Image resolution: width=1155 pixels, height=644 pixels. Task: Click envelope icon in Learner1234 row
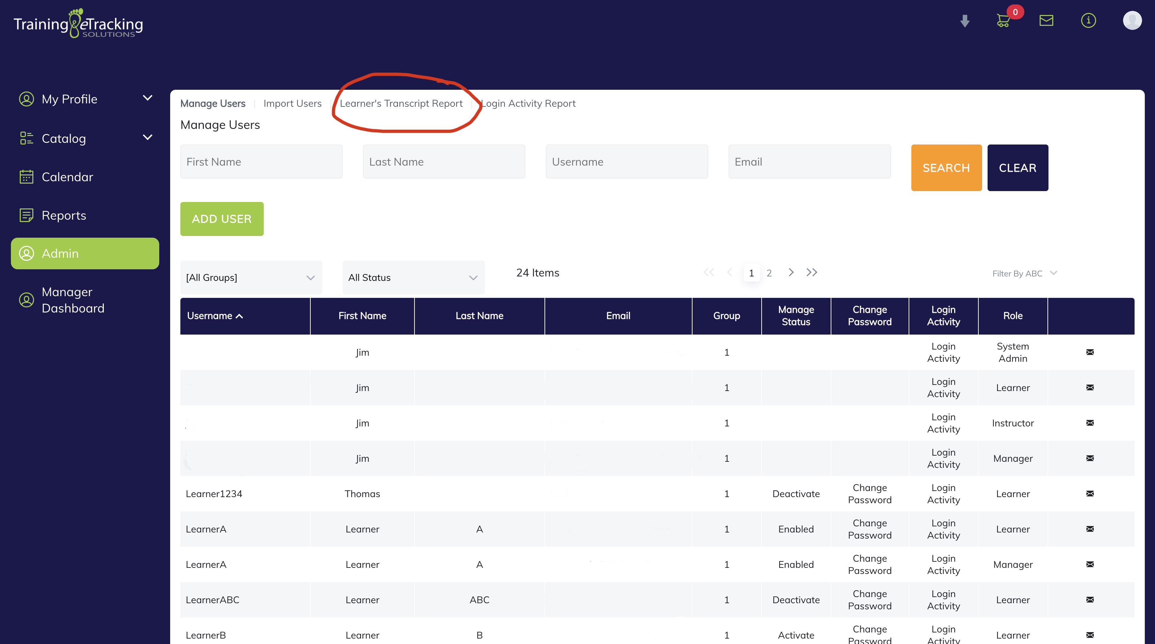pyautogui.click(x=1090, y=493)
